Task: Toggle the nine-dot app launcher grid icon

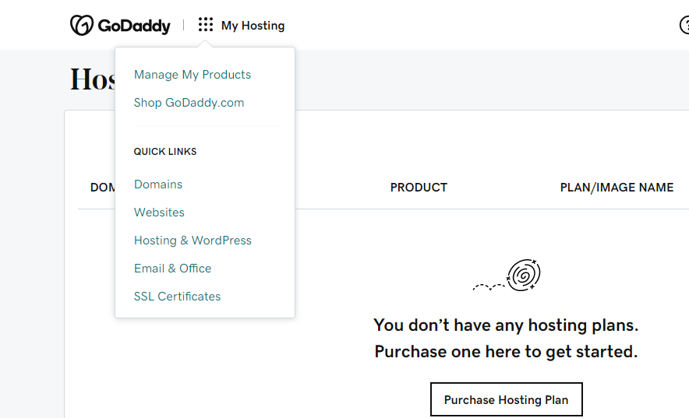Action: click(205, 25)
